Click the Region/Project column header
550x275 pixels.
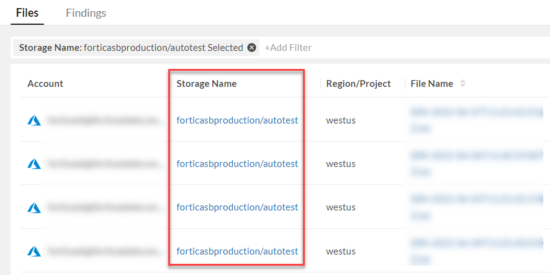click(358, 84)
